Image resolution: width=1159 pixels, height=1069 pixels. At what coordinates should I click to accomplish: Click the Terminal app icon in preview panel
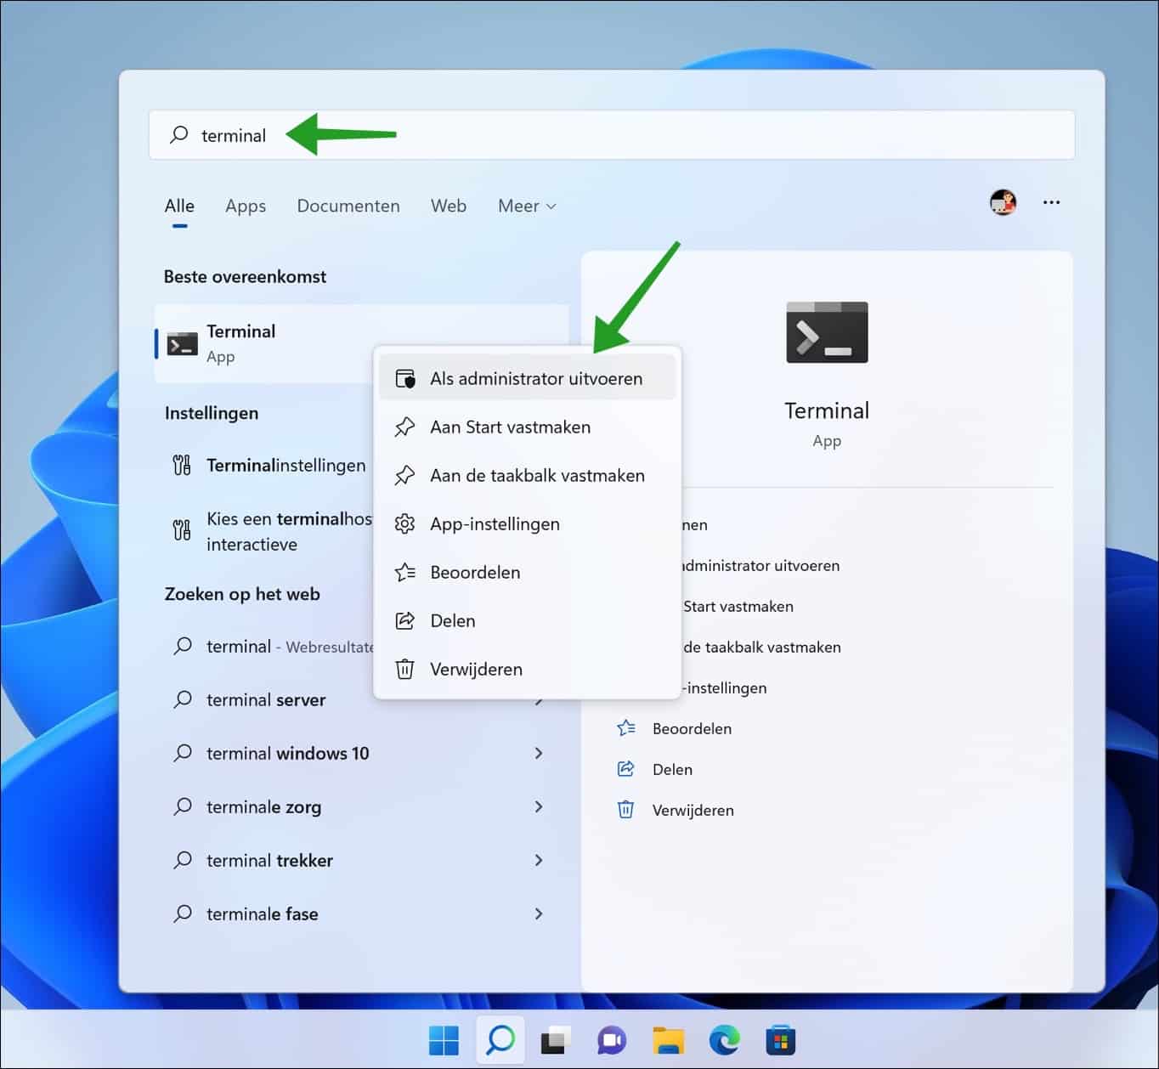[826, 332]
